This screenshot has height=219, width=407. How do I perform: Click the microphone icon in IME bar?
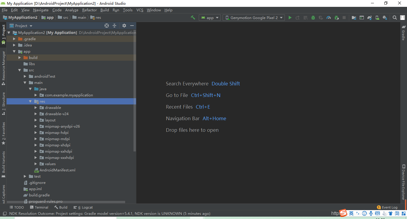click(x=371, y=213)
